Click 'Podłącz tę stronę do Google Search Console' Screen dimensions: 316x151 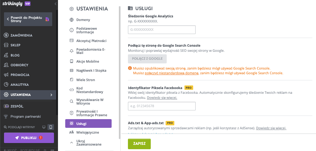[164, 46]
